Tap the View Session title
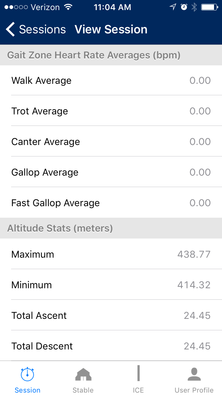 111,30
